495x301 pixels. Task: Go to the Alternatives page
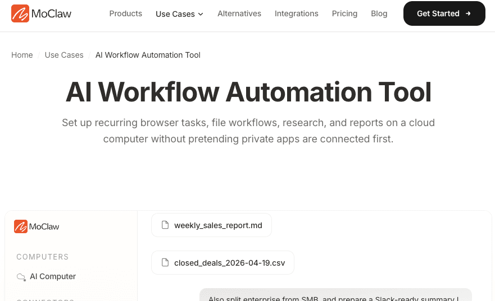[239, 13]
